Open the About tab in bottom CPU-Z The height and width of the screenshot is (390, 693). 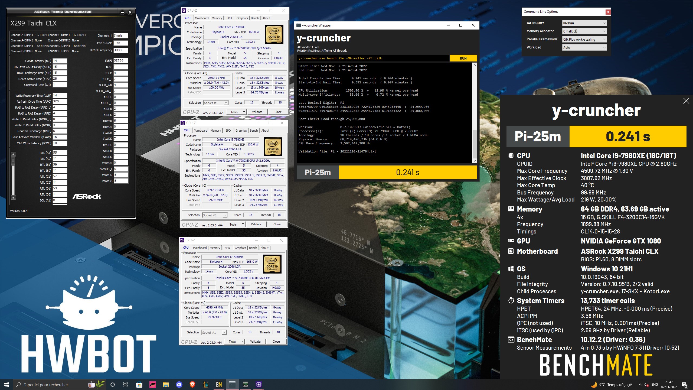(264, 248)
